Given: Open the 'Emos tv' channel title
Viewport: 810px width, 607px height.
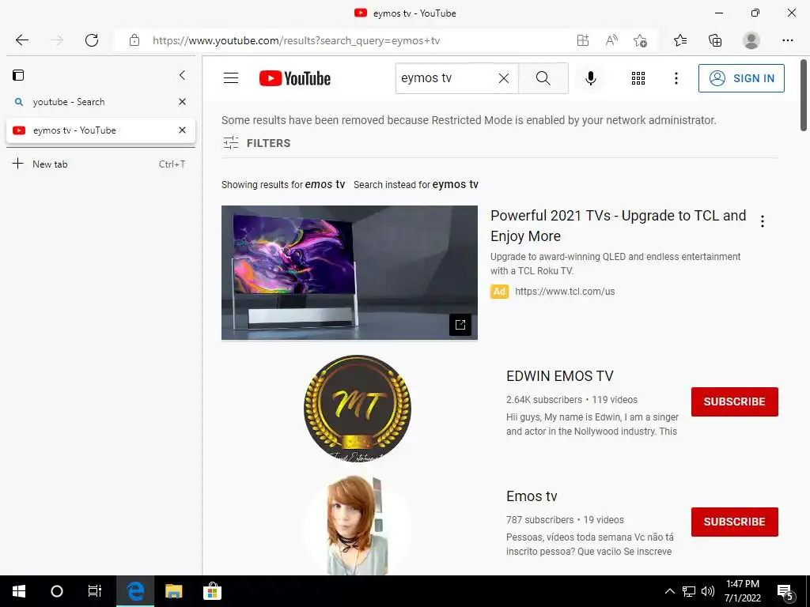Looking at the screenshot, I should pyautogui.click(x=532, y=496).
